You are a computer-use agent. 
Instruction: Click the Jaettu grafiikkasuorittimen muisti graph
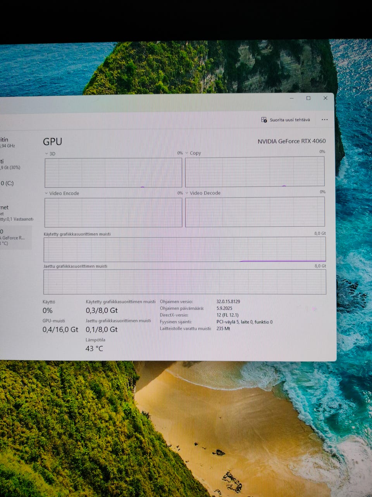coord(185,282)
